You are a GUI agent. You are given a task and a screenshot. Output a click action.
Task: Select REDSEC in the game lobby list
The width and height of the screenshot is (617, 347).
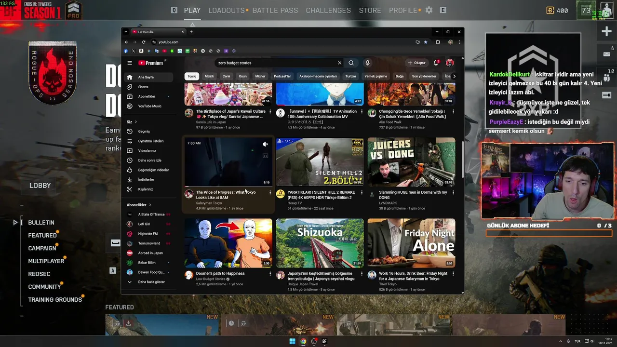39,274
